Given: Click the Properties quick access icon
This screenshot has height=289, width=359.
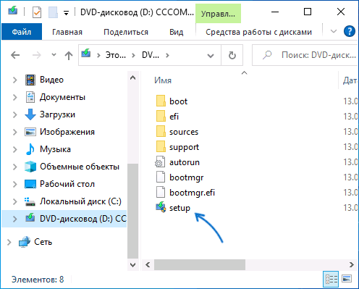Looking at the screenshot, I should [37, 12].
